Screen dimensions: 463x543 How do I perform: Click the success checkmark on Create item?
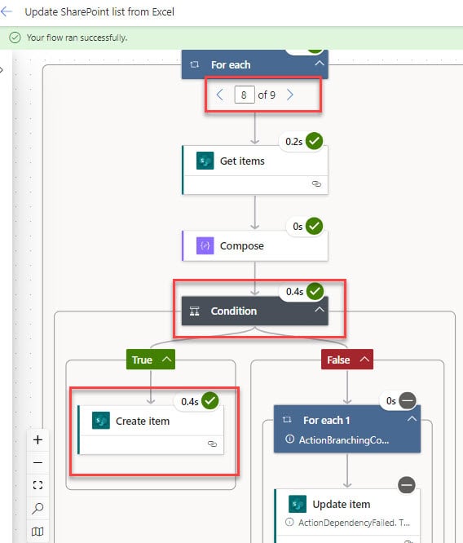(209, 400)
